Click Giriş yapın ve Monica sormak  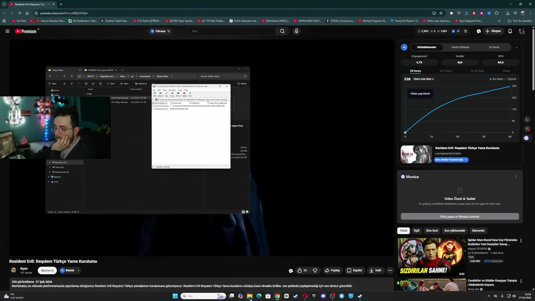pos(460,217)
